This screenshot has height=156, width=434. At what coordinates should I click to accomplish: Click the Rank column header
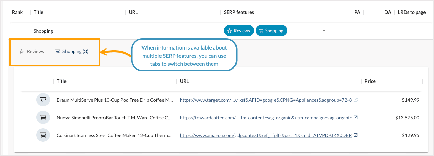pyautogui.click(x=17, y=12)
